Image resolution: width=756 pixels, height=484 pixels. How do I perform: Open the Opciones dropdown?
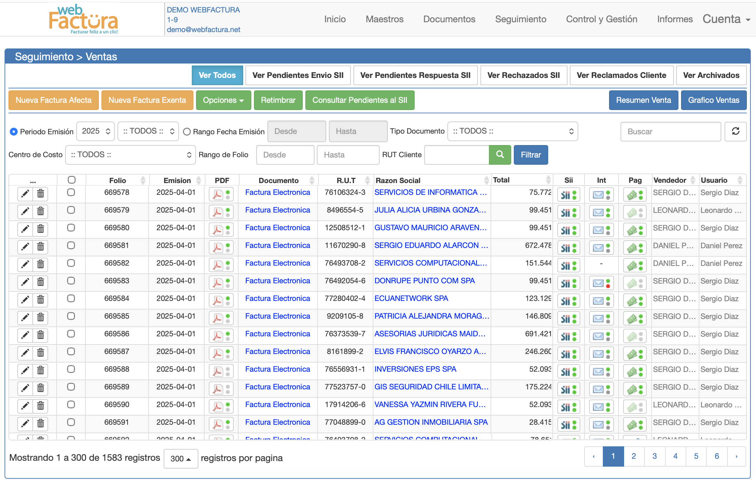[x=224, y=100]
